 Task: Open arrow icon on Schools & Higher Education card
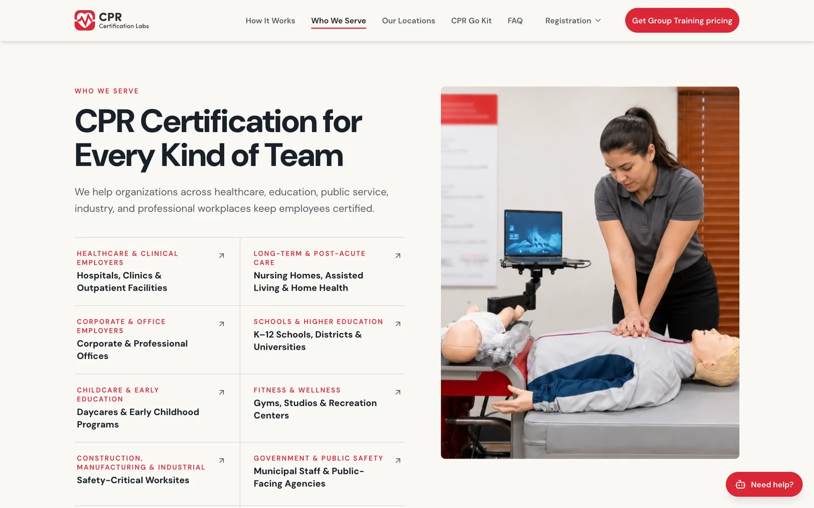click(x=398, y=324)
